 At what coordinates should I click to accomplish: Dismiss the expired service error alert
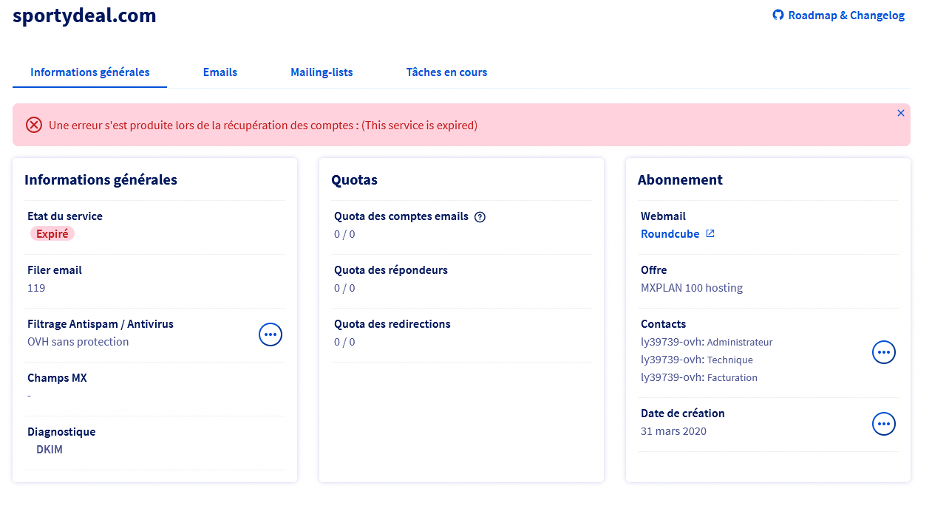(x=900, y=113)
